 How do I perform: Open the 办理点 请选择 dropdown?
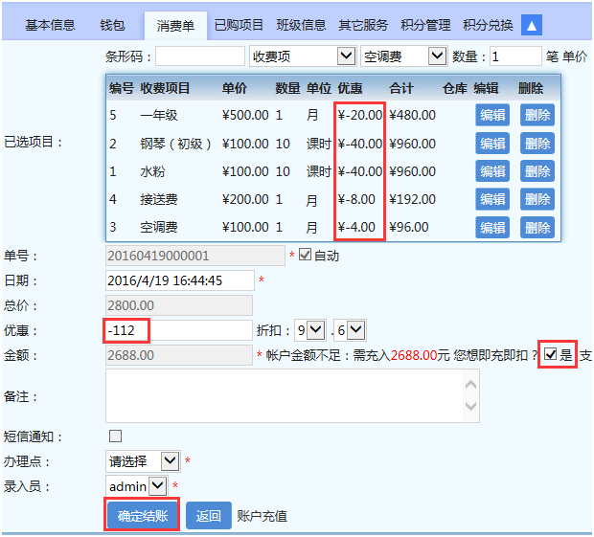point(143,461)
